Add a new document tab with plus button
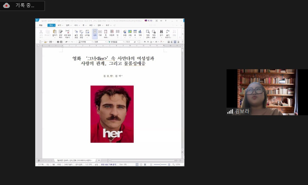Screen dimensions: 308x185 tap(99, 160)
